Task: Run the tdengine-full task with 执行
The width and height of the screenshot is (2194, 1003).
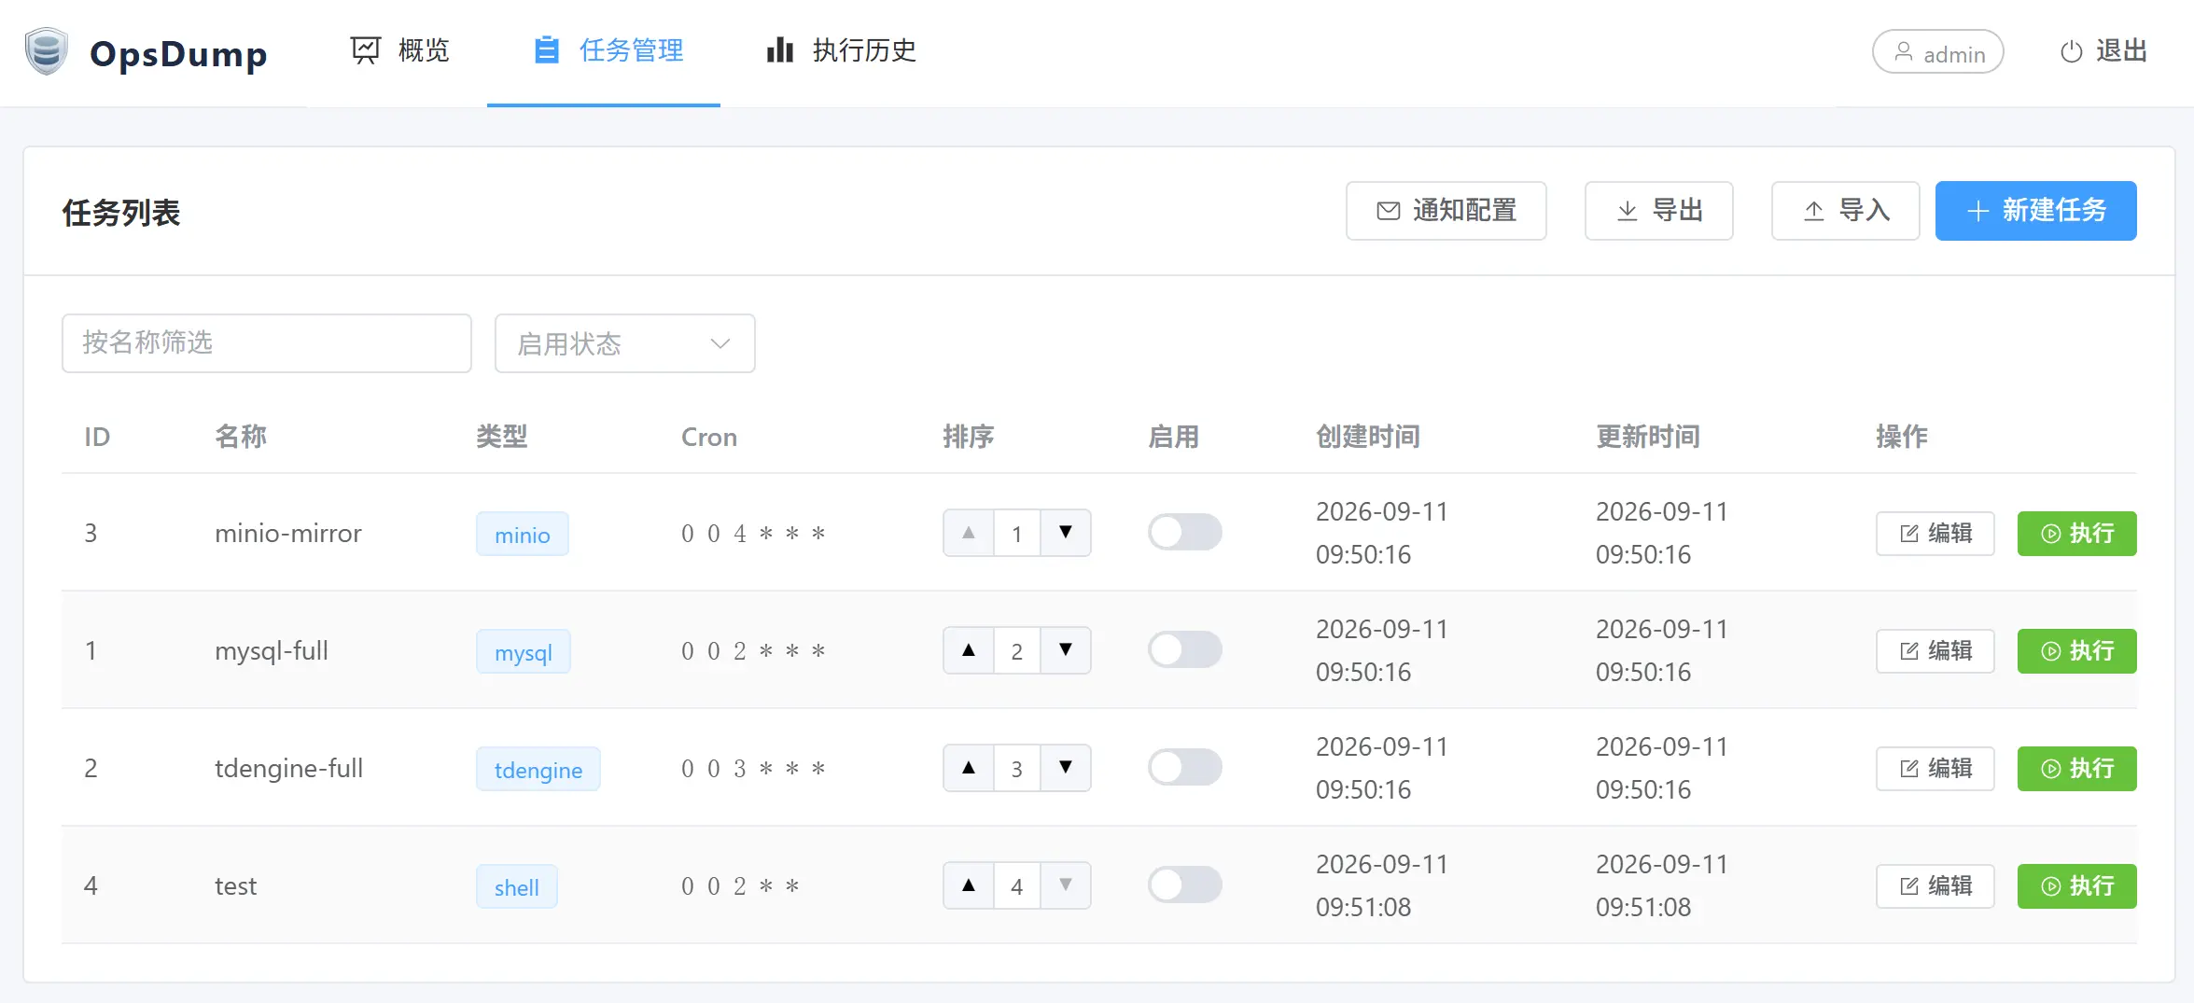Action: tap(2076, 769)
